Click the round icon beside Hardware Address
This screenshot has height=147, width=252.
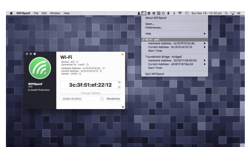103,68
